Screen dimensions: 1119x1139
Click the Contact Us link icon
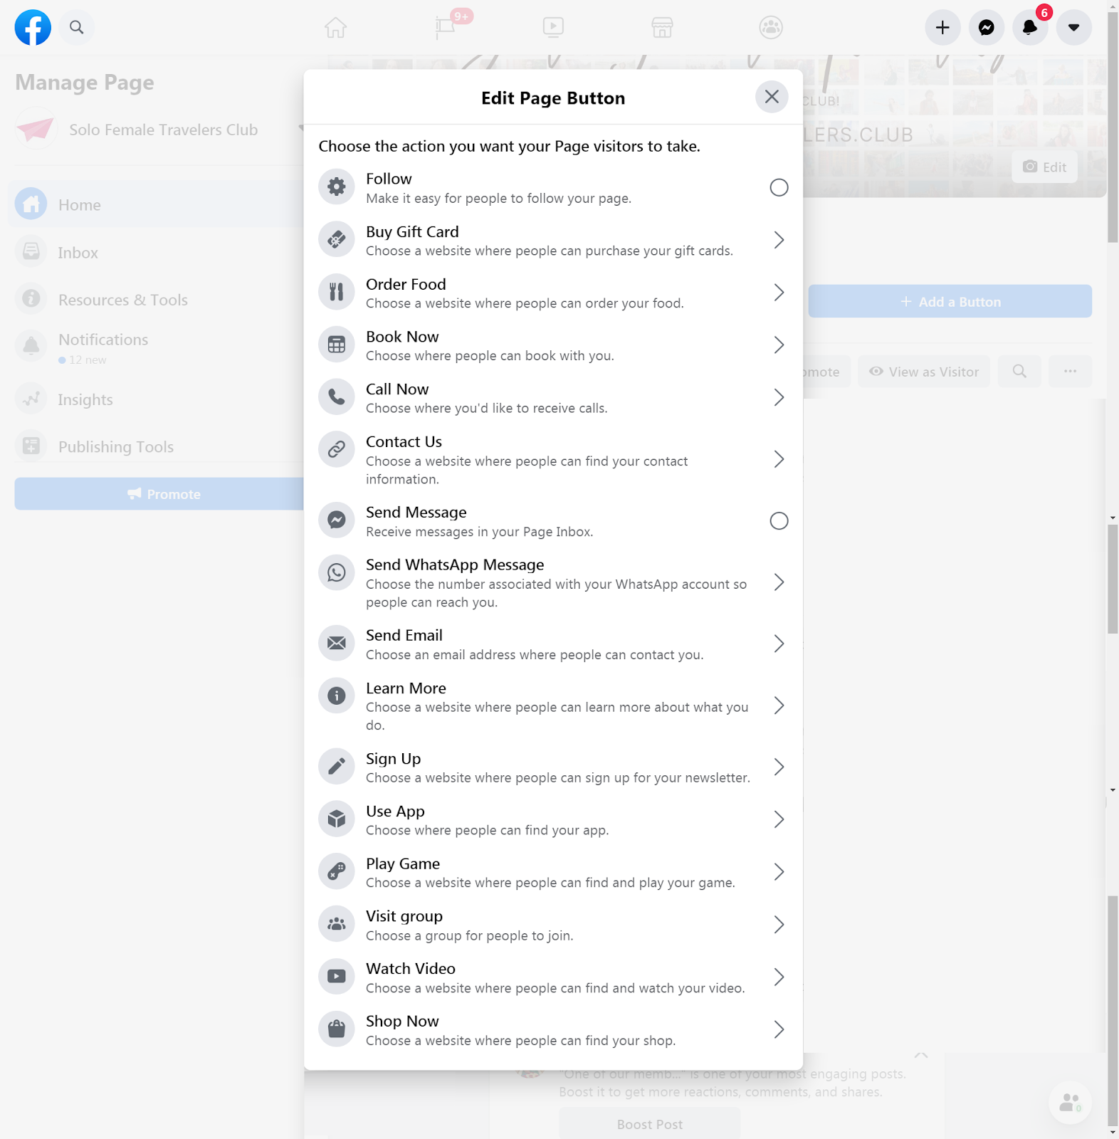(x=337, y=449)
